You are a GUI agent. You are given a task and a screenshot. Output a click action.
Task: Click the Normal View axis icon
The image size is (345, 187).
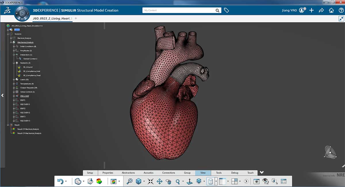190,181
